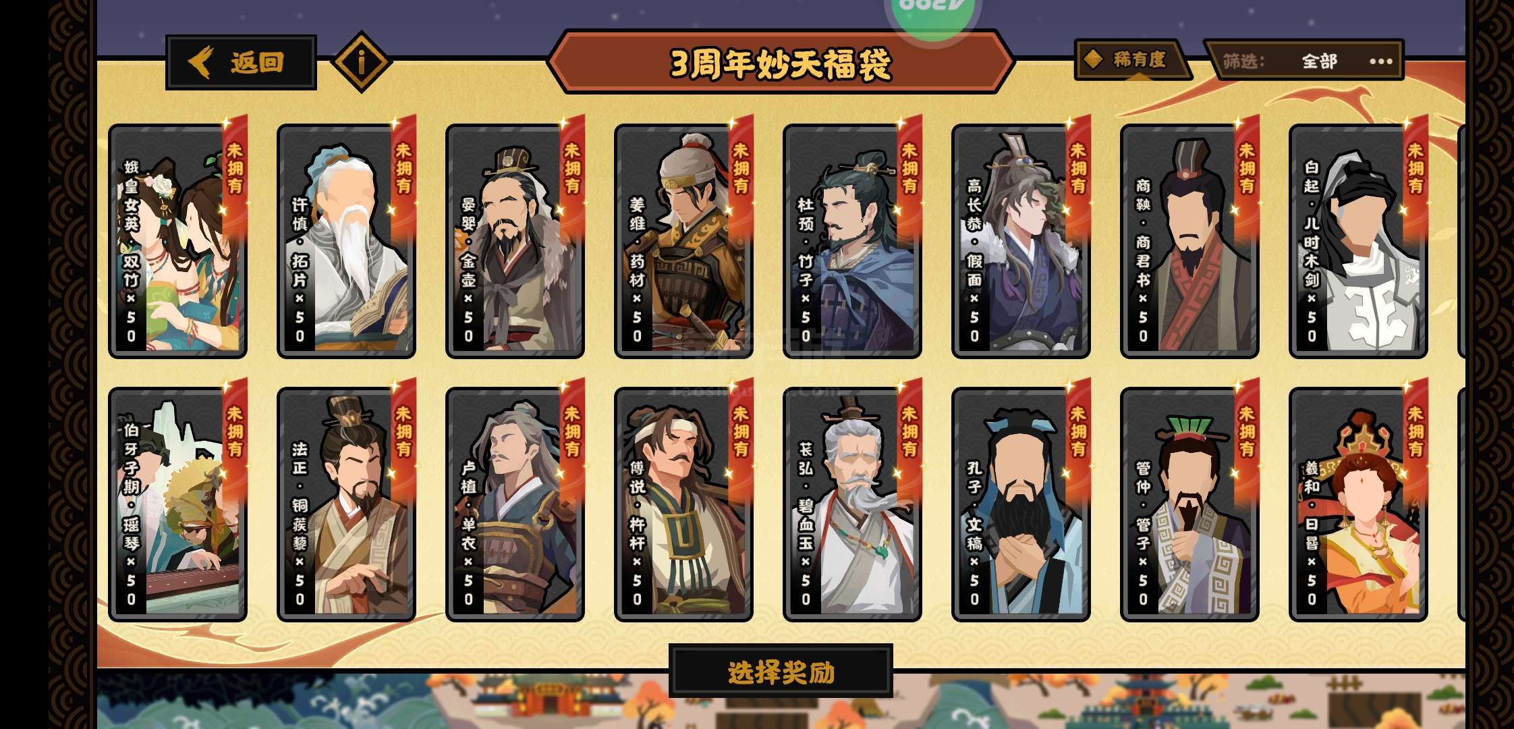
Task: Confirm with 选择奖励 button
Action: 781,672
